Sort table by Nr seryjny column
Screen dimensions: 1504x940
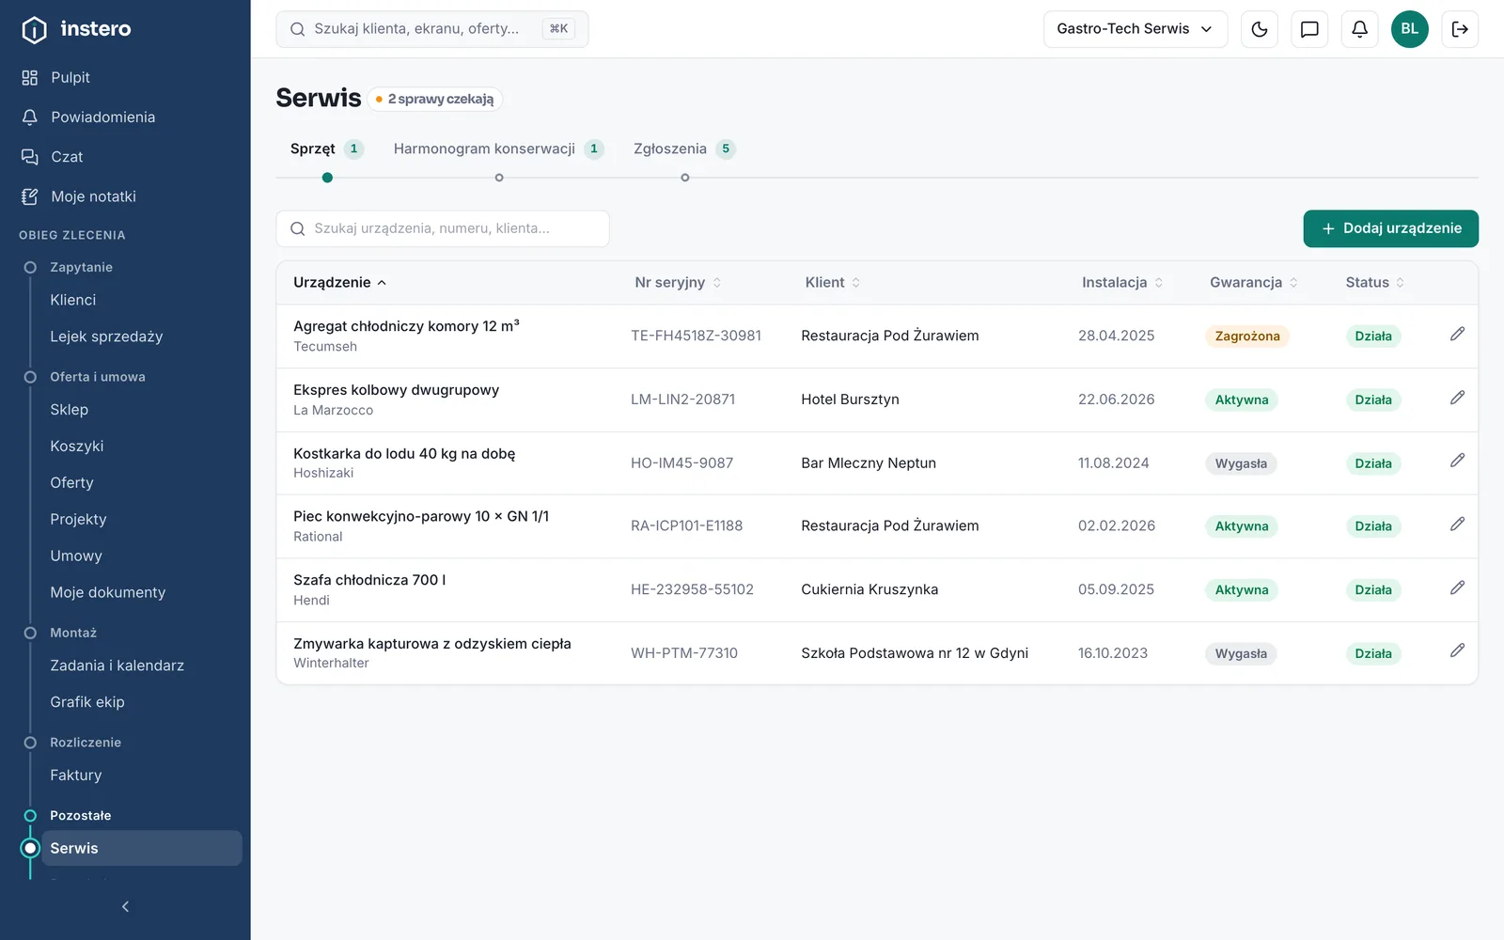tap(678, 282)
